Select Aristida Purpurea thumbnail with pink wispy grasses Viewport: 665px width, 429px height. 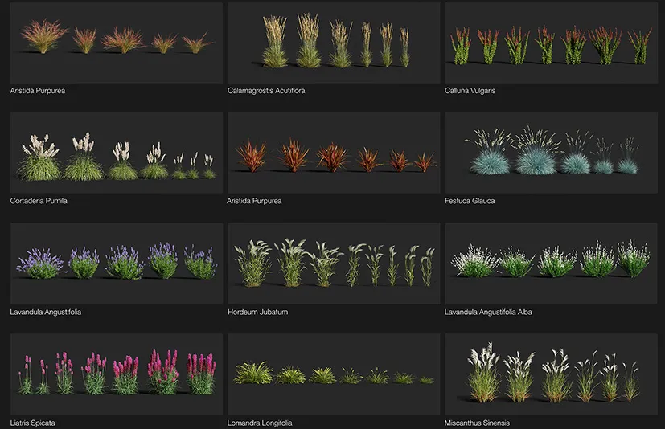(117, 43)
